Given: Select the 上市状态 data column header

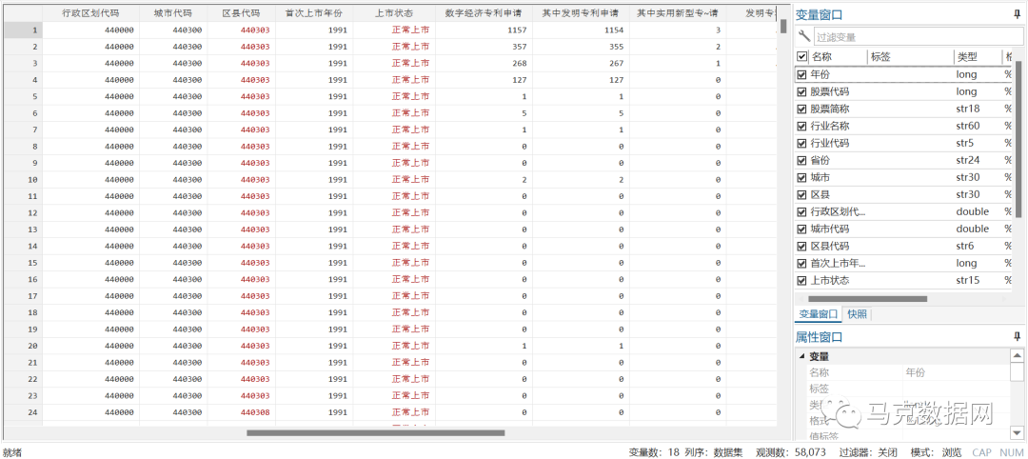Looking at the screenshot, I should click(x=394, y=13).
